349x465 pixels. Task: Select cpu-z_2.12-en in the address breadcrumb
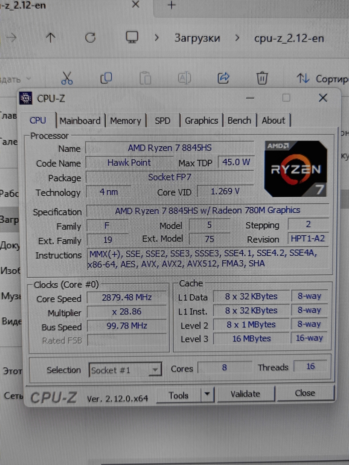click(x=289, y=38)
